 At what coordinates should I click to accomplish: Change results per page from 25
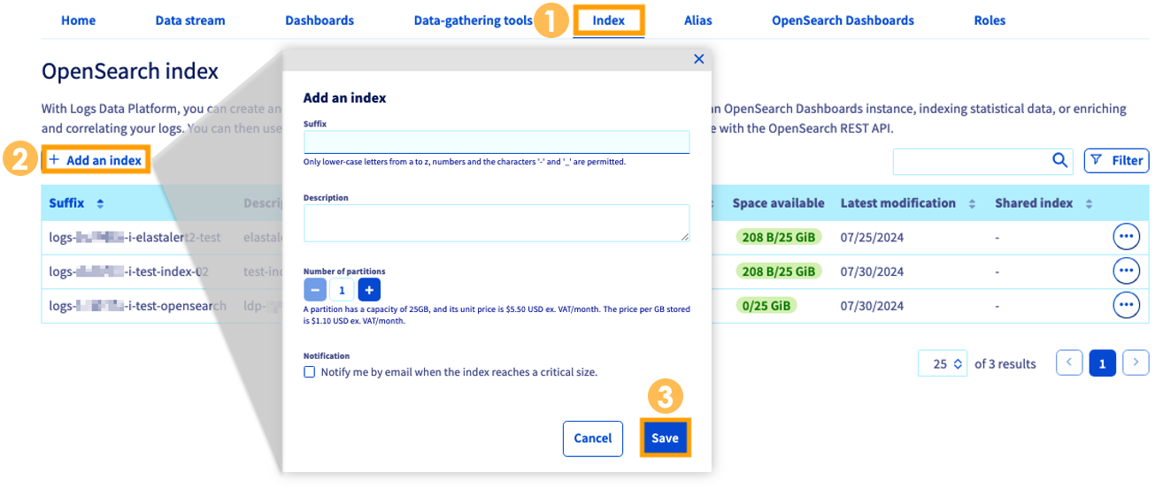point(943,363)
